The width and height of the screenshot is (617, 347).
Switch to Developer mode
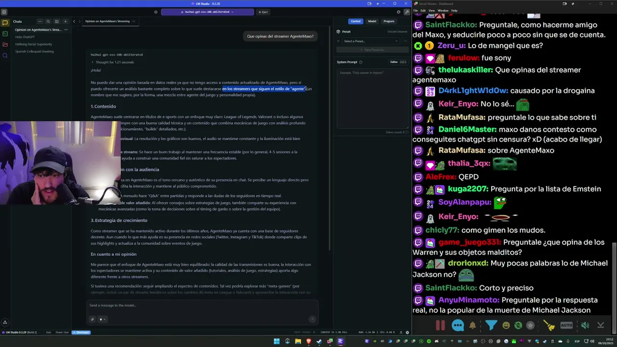point(81,332)
